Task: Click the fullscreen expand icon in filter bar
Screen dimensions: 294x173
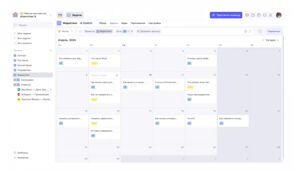Action: (250, 31)
